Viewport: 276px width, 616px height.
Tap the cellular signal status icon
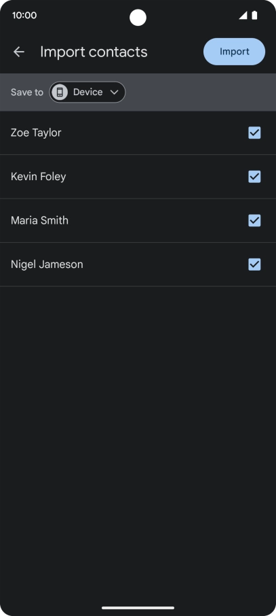243,16
